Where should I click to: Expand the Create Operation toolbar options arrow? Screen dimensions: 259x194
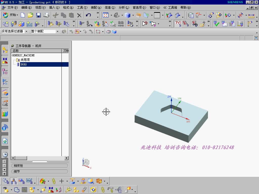42,26
